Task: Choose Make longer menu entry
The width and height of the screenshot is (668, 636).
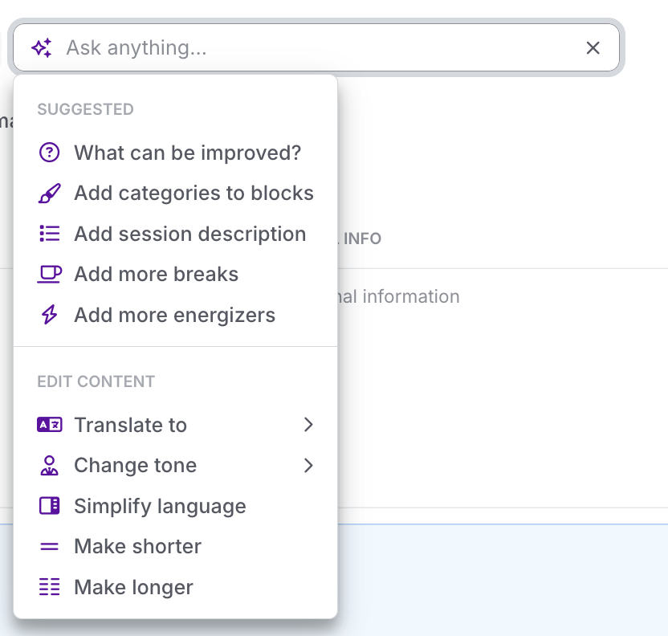Action: [133, 587]
